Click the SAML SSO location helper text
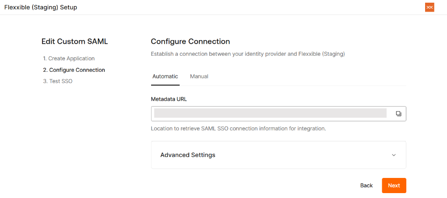Viewport: 447px width, 198px height. [x=238, y=128]
